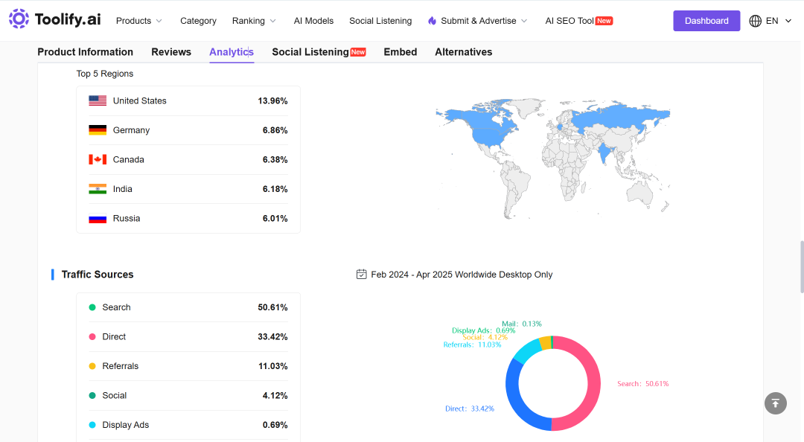Click the United States flag icon
Image resolution: width=804 pixels, height=442 pixels.
pyautogui.click(x=98, y=101)
